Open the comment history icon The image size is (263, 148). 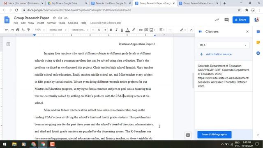point(226,20)
